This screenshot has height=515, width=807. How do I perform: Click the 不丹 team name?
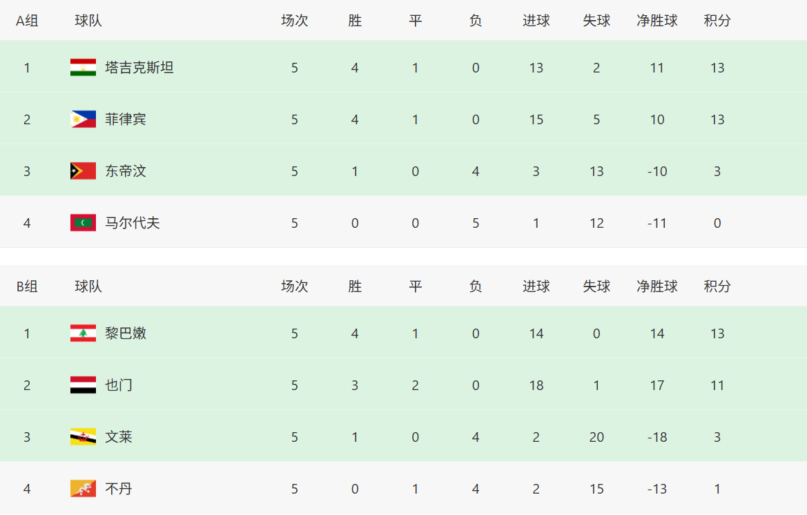click(x=119, y=489)
